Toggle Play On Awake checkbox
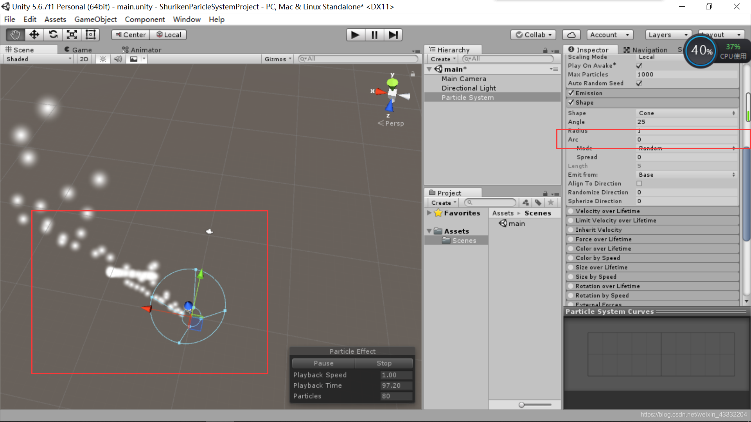Viewport: 751px width, 422px height. tap(639, 66)
